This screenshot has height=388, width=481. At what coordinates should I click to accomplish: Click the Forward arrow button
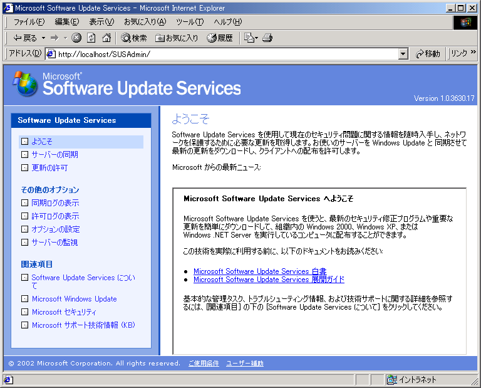point(54,38)
